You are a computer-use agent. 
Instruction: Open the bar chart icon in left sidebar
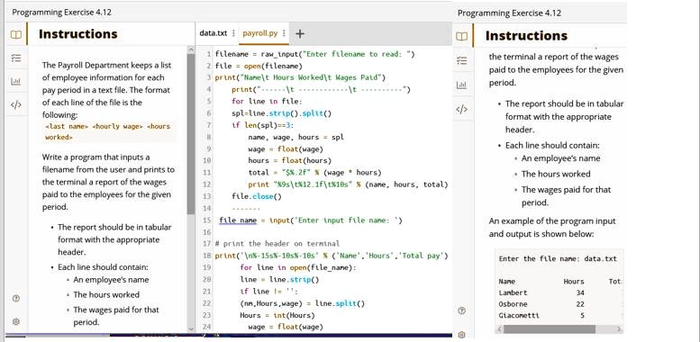[x=15, y=82]
